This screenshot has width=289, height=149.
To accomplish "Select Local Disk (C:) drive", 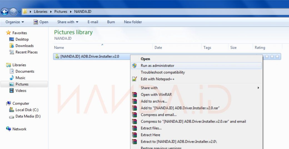I will point(27,110).
